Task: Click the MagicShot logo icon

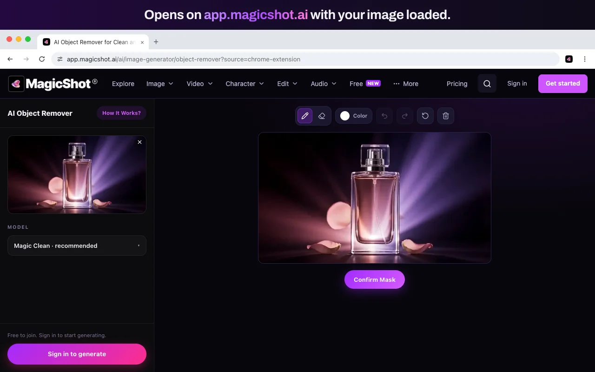Action: tap(16, 84)
